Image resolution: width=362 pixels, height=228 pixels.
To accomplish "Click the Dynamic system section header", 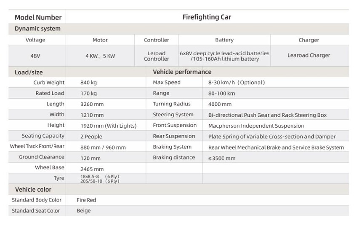I will [37, 29].
